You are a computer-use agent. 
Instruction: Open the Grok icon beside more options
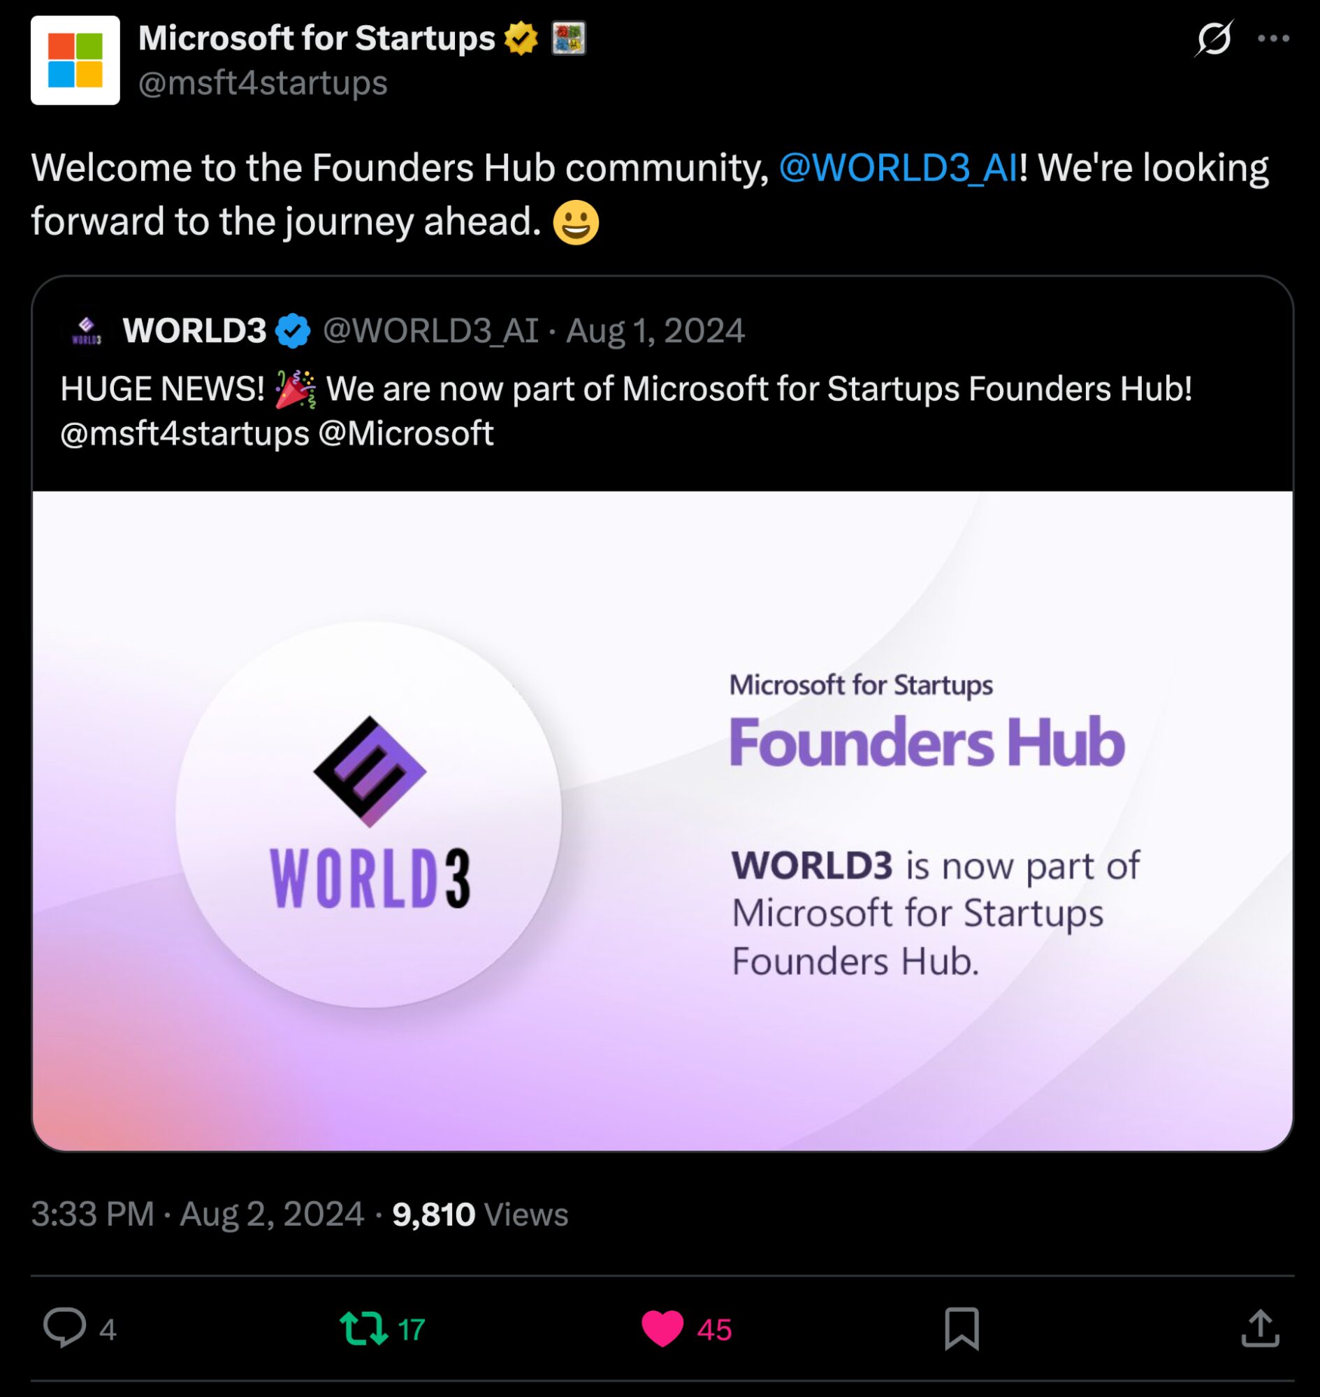pyautogui.click(x=1214, y=38)
